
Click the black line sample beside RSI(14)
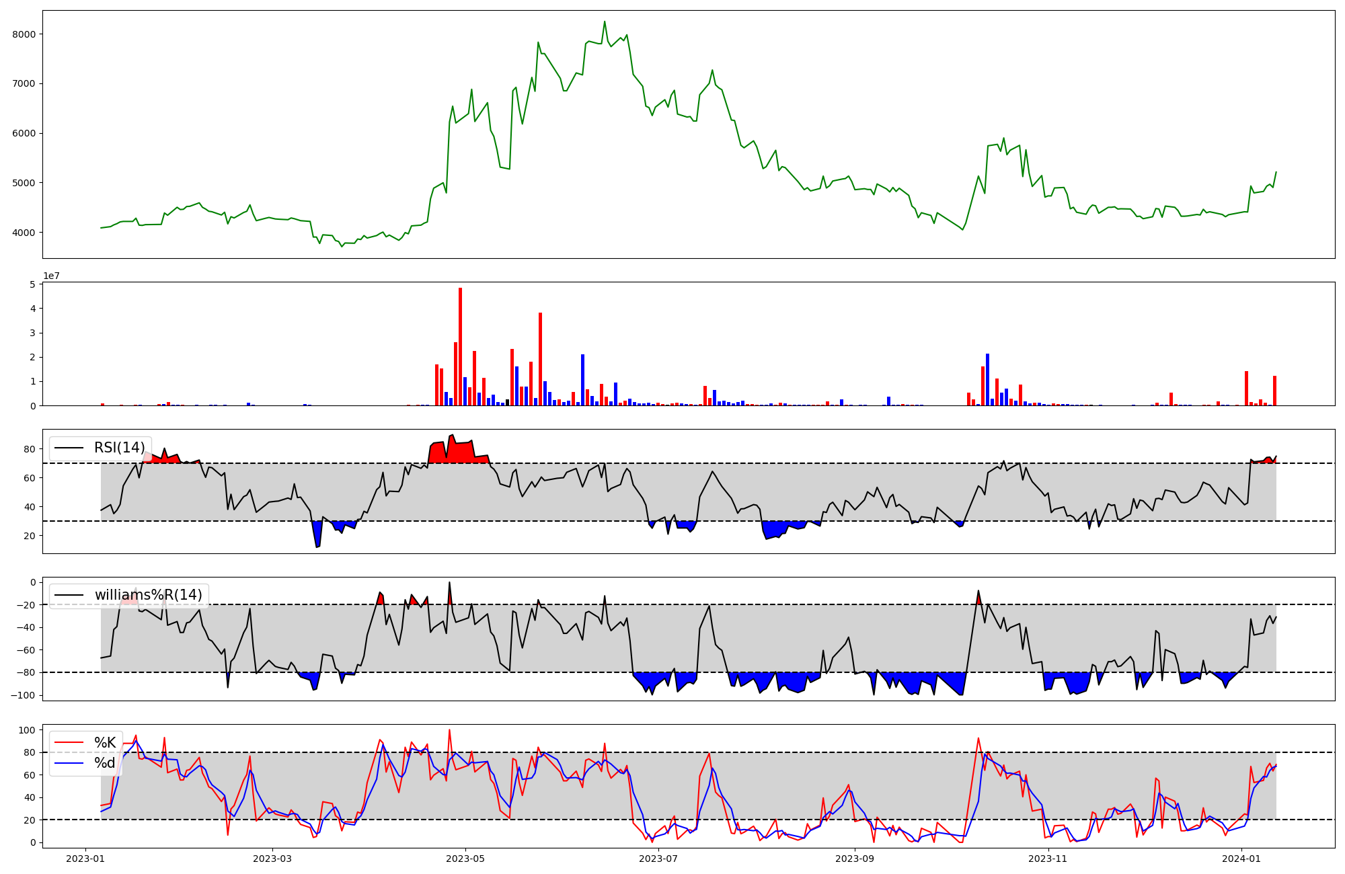coord(69,448)
